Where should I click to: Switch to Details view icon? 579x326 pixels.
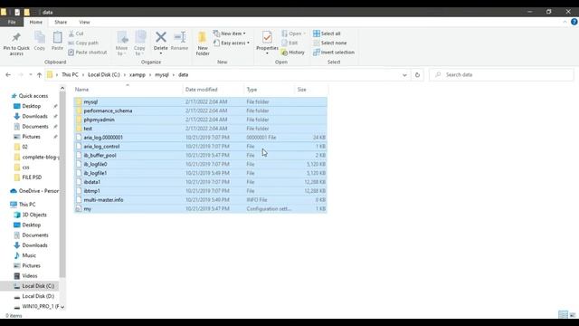tap(563, 314)
